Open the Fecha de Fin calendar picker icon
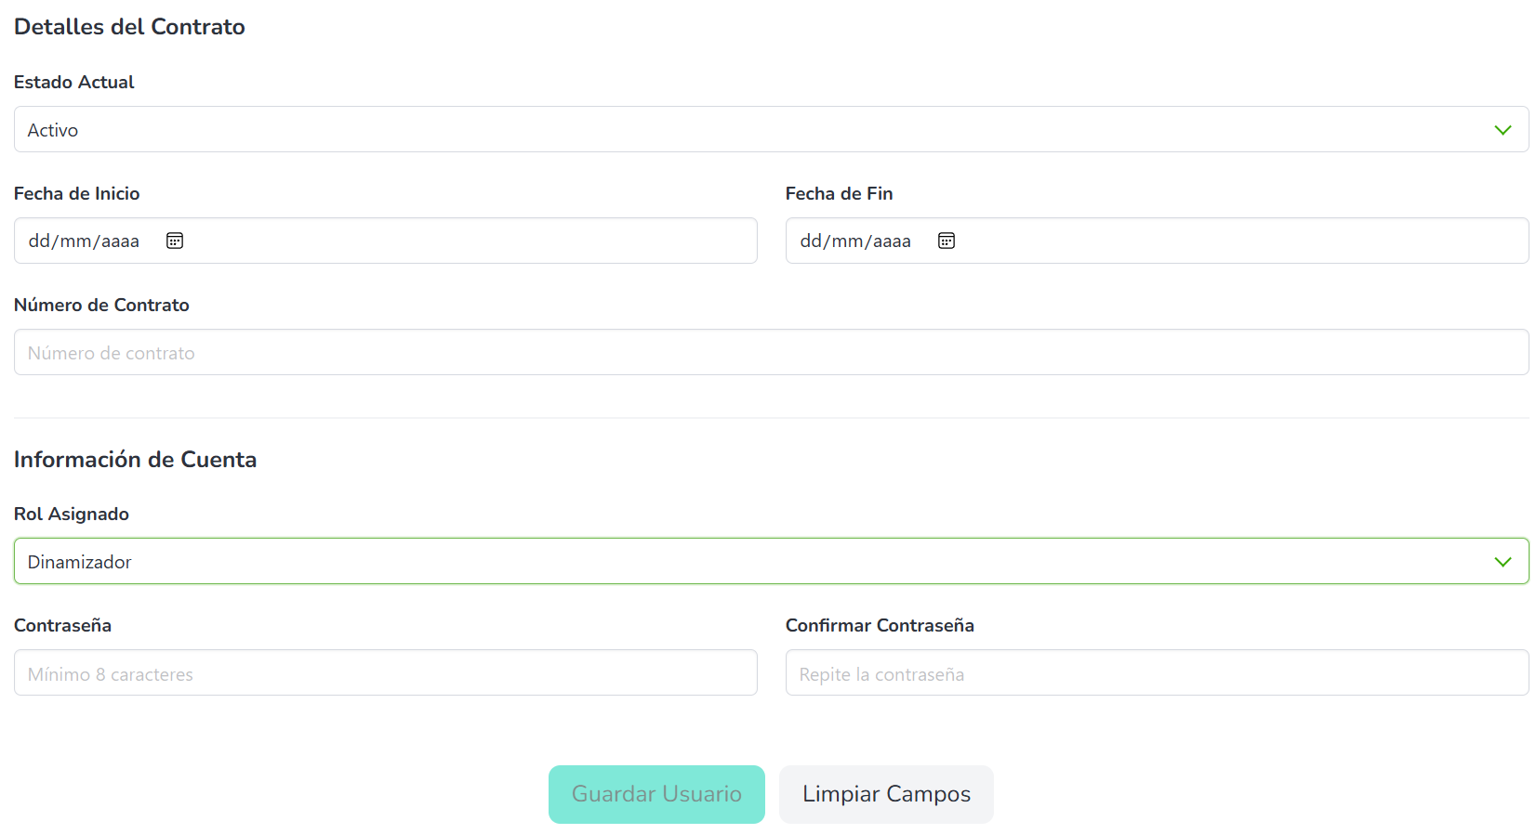1536x834 pixels. pyautogui.click(x=947, y=241)
